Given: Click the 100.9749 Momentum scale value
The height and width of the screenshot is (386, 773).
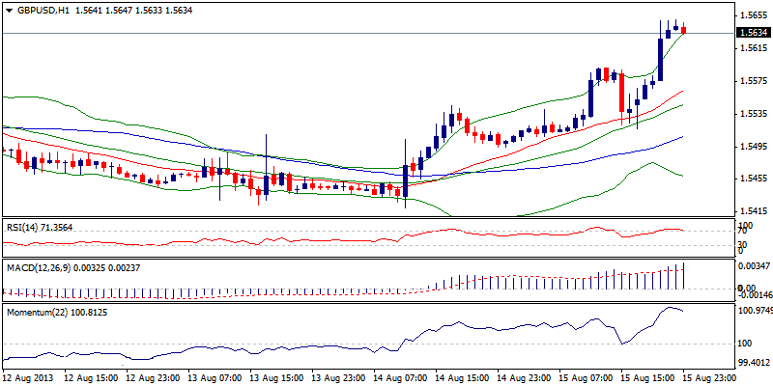Looking at the screenshot, I should [x=754, y=311].
